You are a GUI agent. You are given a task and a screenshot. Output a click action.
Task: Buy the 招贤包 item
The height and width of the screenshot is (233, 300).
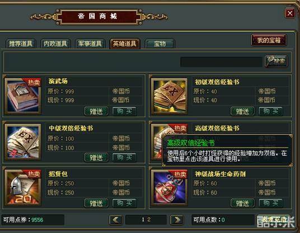124,203
